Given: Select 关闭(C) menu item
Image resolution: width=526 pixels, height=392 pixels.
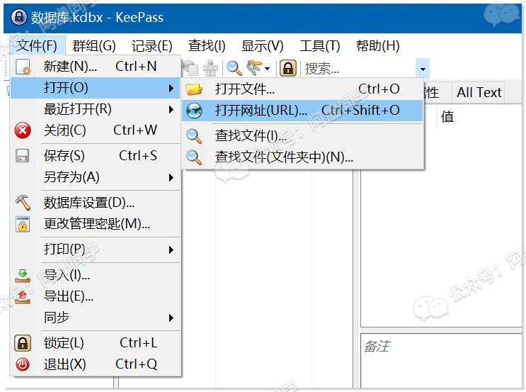Looking at the screenshot, I should pyautogui.click(x=96, y=130).
